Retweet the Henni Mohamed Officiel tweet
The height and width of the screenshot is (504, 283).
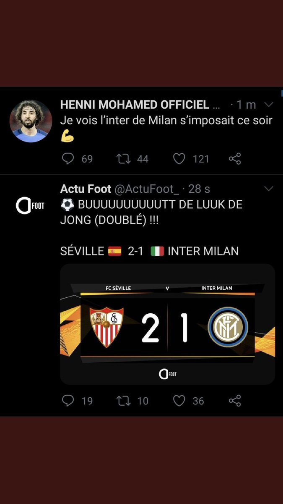pos(124,159)
